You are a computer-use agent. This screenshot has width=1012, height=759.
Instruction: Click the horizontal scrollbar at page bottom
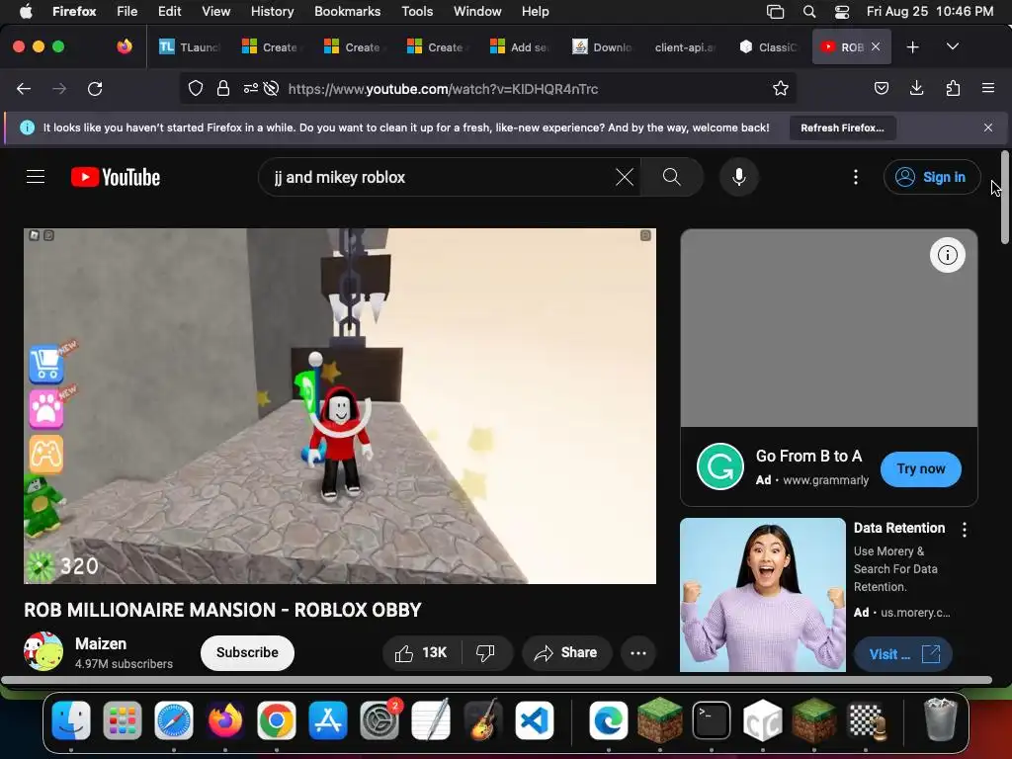(x=496, y=680)
